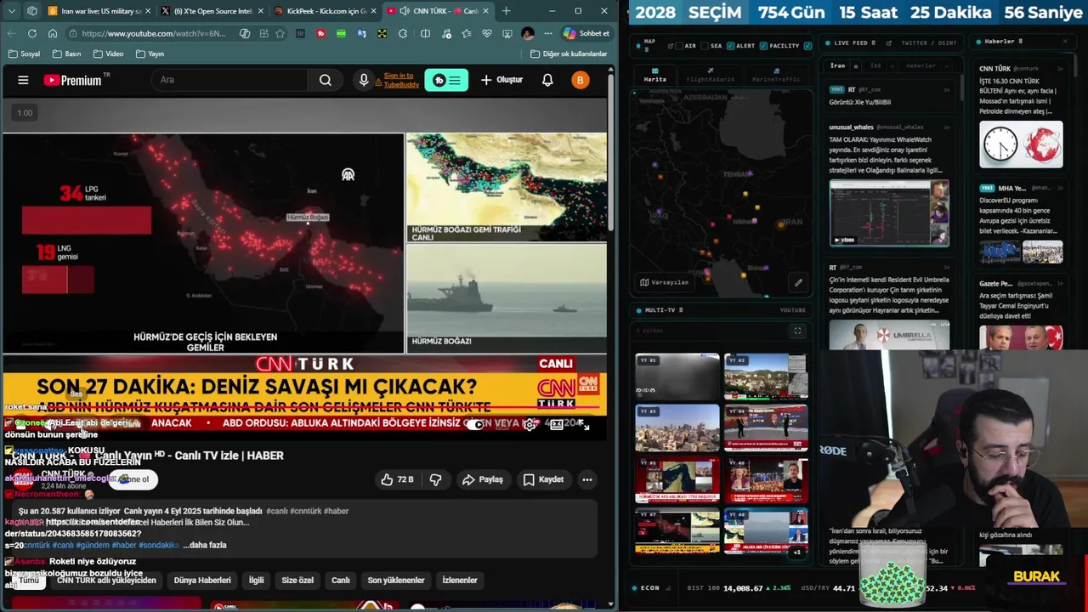Toggle the checkbox after FACILITY
The width and height of the screenshot is (1088, 612).
pos(807,46)
